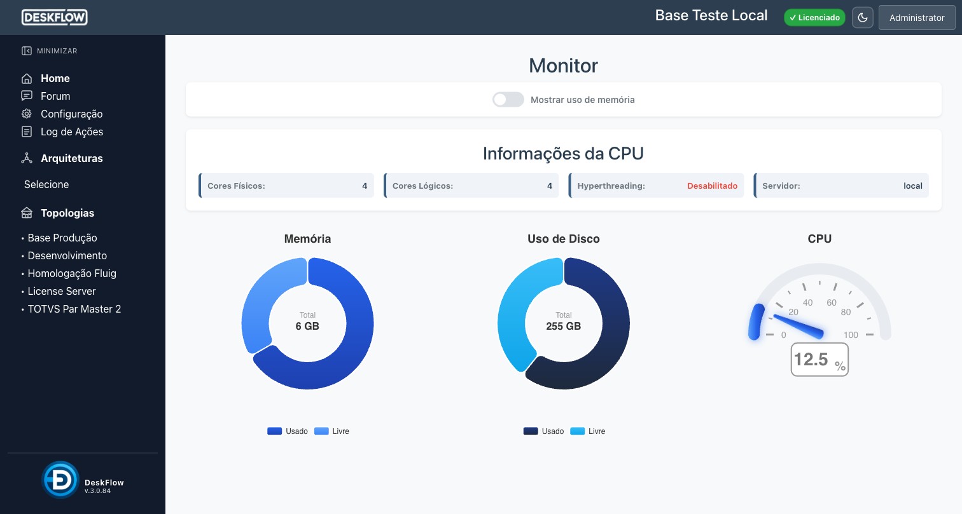Click the sidebar minimize icon
This screenshot has width=962, height=514.
pyautogui.click(x=26, y=51)
